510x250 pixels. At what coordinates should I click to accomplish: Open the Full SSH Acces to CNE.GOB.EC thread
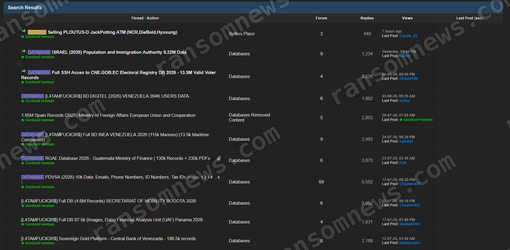click(x=118, y=75)
